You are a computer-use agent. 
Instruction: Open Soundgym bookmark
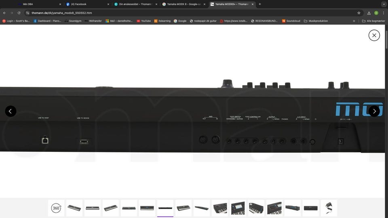point(73,21)
